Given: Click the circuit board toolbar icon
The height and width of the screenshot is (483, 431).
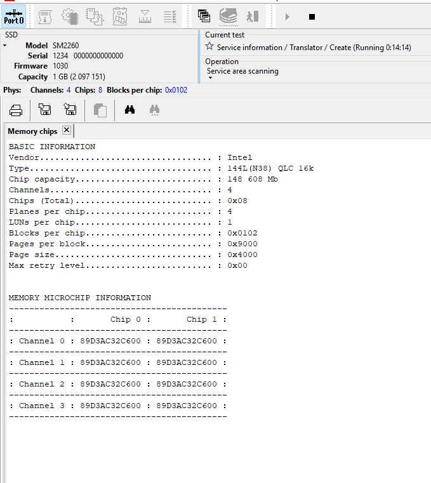Looking at the screenshot, I should click(x=120, y=17).
